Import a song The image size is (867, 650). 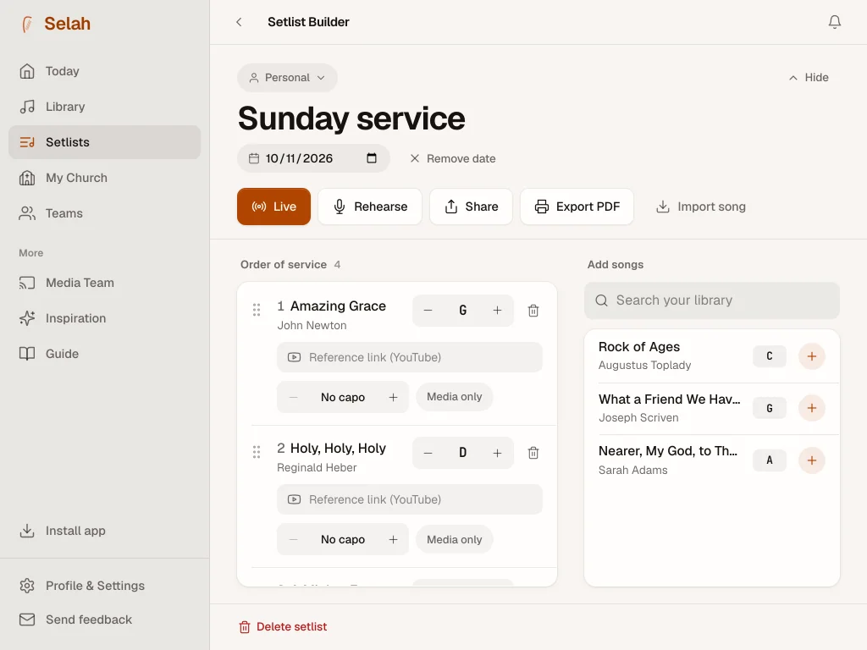700,207
